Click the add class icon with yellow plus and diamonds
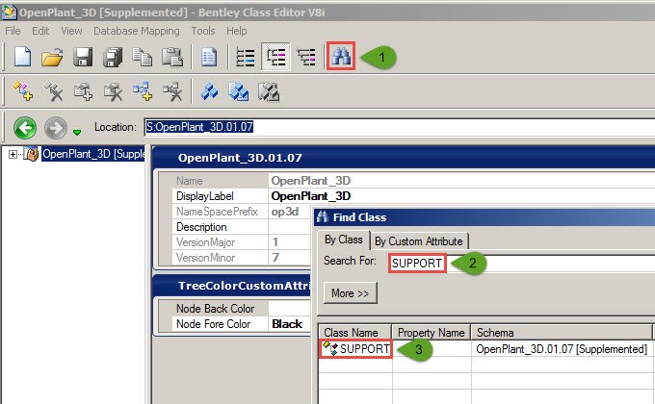Viewport: 655px width, 404px height. pos(22,90)
